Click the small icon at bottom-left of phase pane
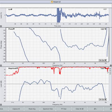This screenshot has height=112, width=112. click(1, 66)
